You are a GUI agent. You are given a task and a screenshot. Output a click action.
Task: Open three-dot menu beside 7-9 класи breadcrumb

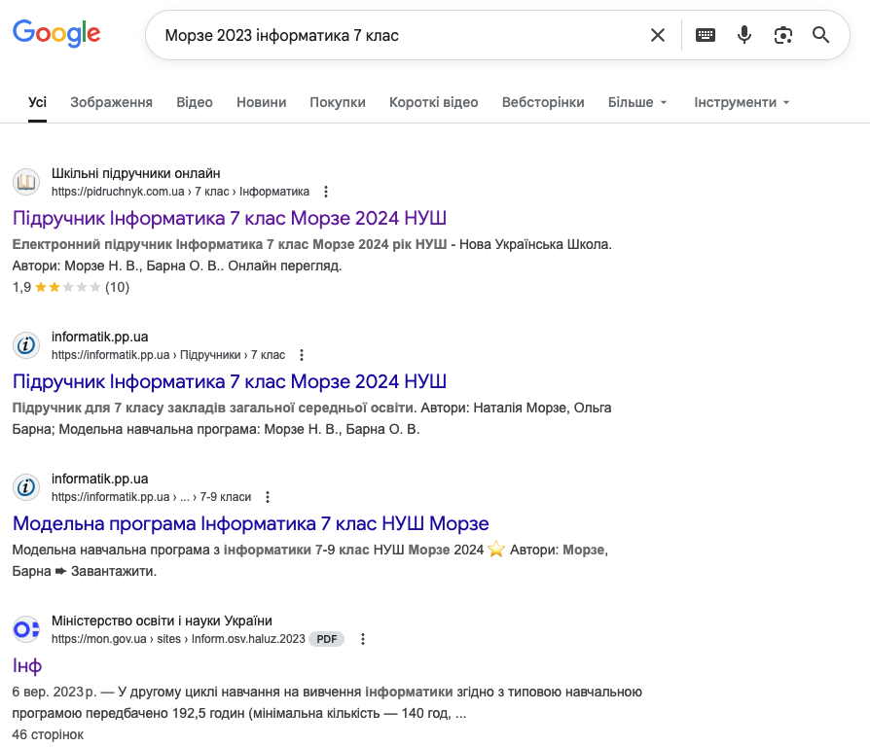point(268,497)
